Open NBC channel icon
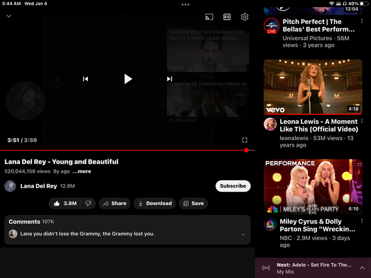 click(x=270, y=224)
